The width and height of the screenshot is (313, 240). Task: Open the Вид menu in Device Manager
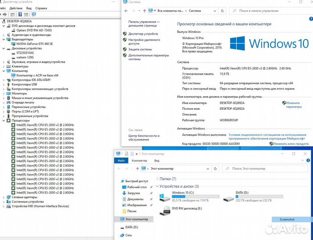click(x=29, y=8)
